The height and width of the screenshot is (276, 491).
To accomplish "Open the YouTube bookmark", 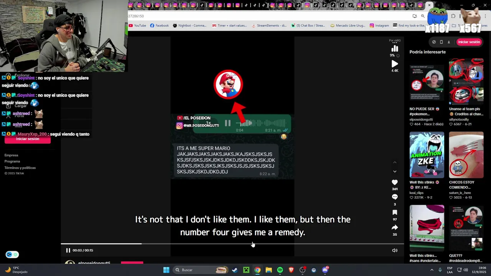I will click(137, 26).
